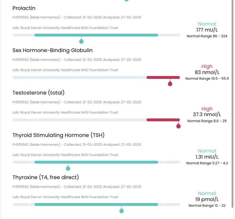Click the Prolactin result marker pin
235x219 pixels.
(x=81, y=41)
